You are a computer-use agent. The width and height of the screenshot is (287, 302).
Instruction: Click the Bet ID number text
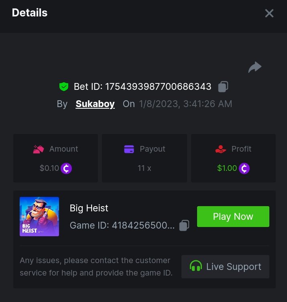pos(158,86)
